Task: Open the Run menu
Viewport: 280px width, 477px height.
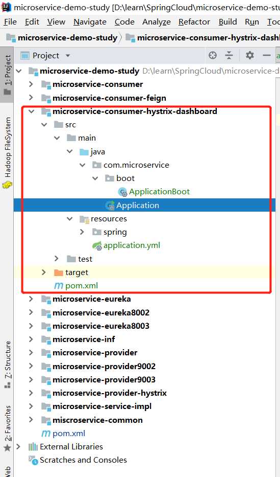Action: pos(252,22)
